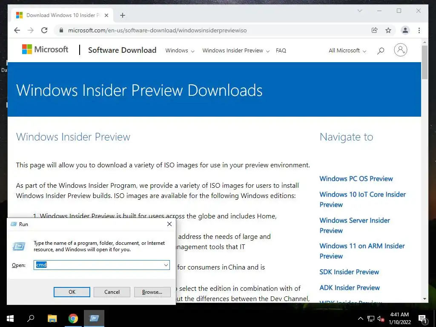Expand the All Microsoft dropdown

point(347,51)
